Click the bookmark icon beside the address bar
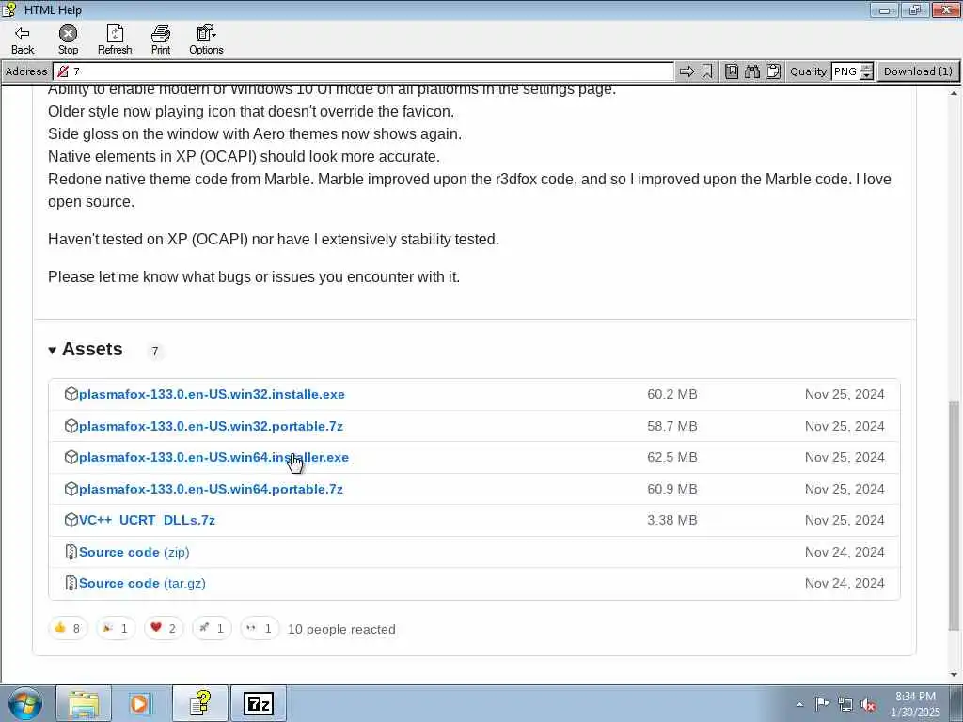The height and width of the screenshot is (722, 963). coord(707,71)
